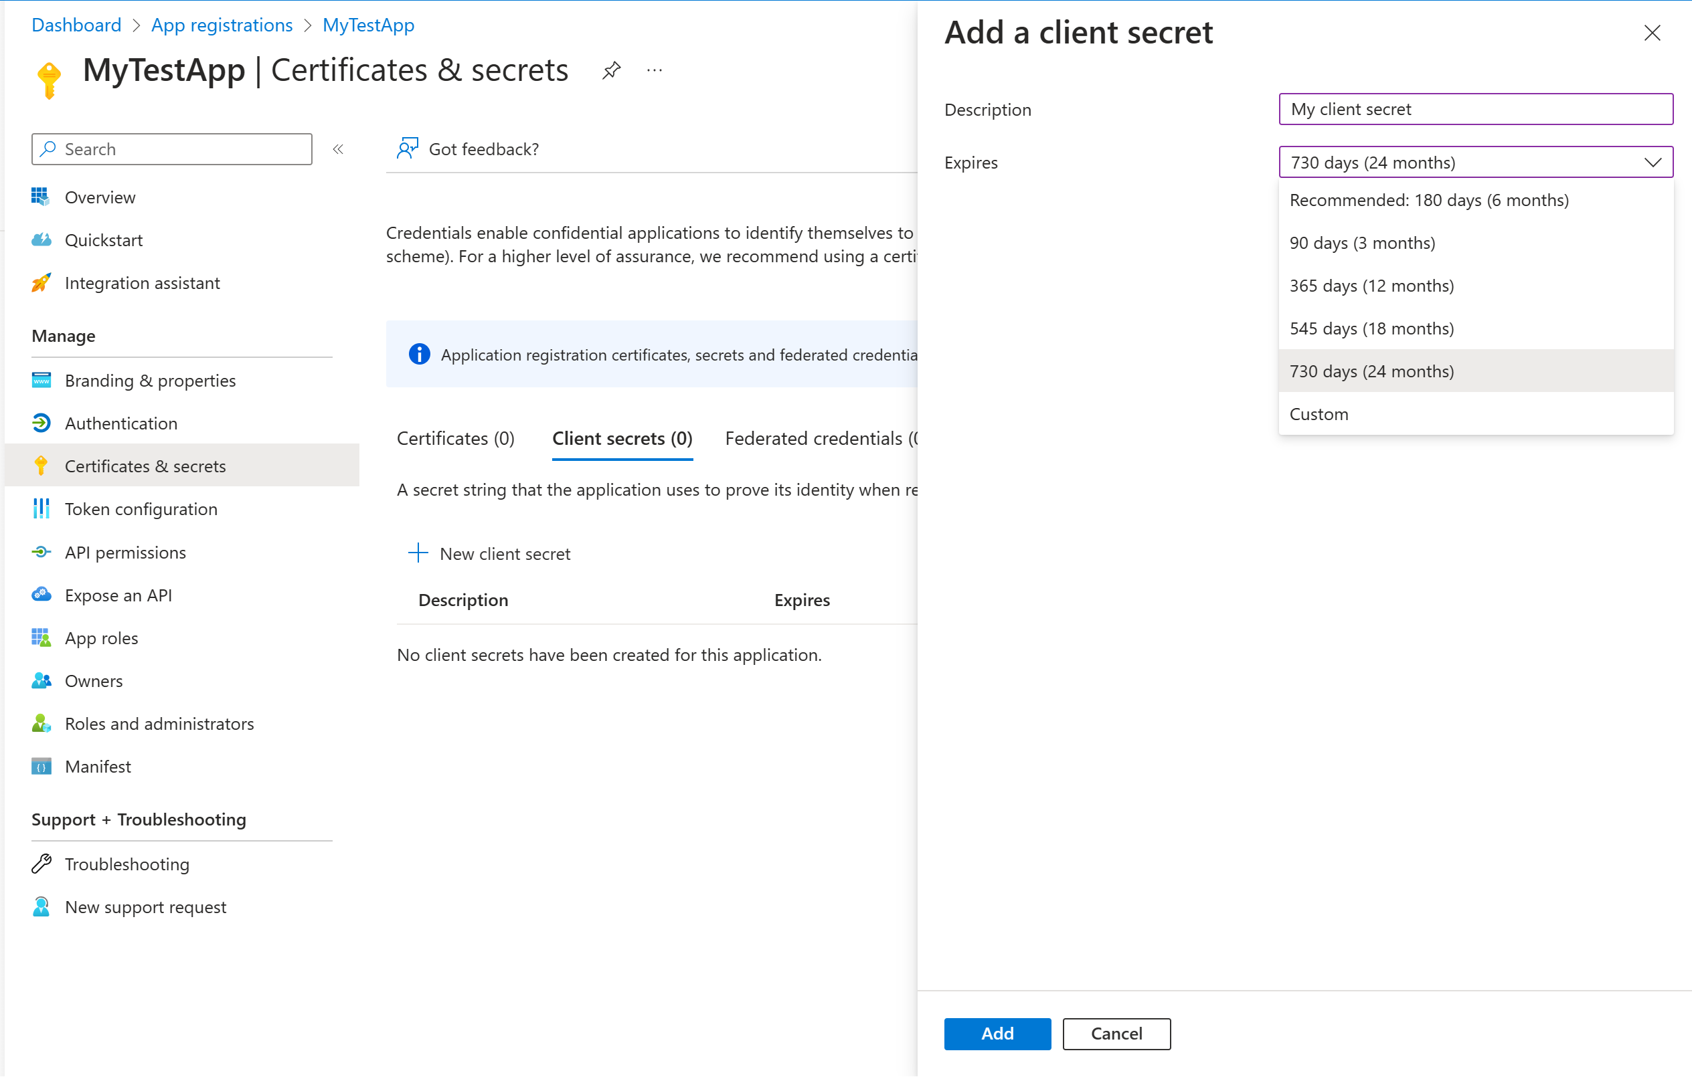
Task: Close the Add a client secret panel
Action: click(1652, 32)
